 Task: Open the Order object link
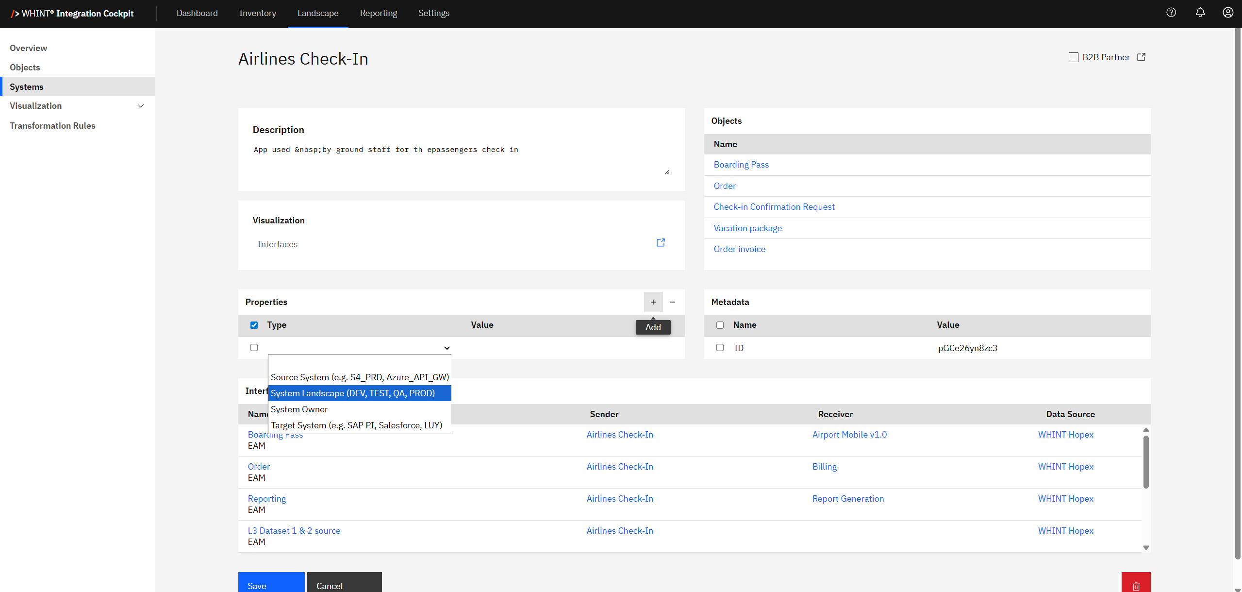725,186
